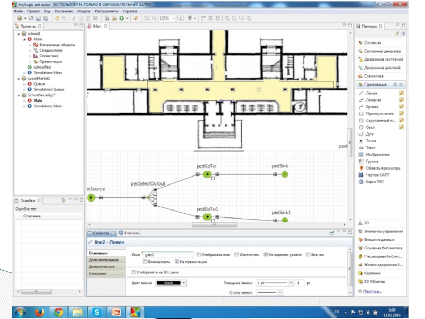Select the Овал oval tool

pos(370,127)
